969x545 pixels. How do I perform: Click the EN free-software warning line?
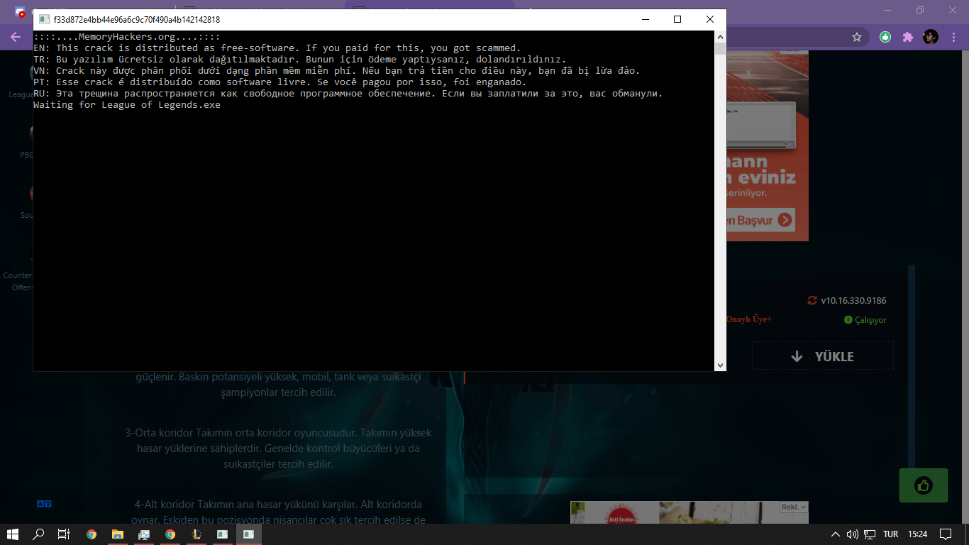coord(277,48)
